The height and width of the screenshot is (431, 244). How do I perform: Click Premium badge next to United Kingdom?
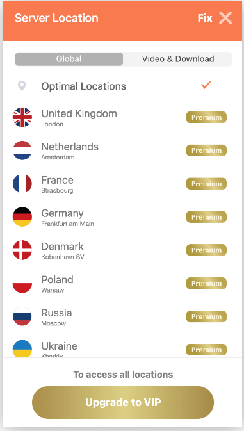pyautogui.click(x=206, y=117)
